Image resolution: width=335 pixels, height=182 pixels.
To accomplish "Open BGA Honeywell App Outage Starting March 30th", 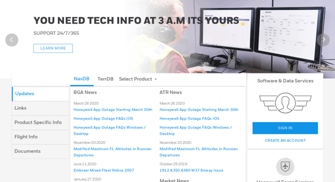I will click(x=113, y=110).
